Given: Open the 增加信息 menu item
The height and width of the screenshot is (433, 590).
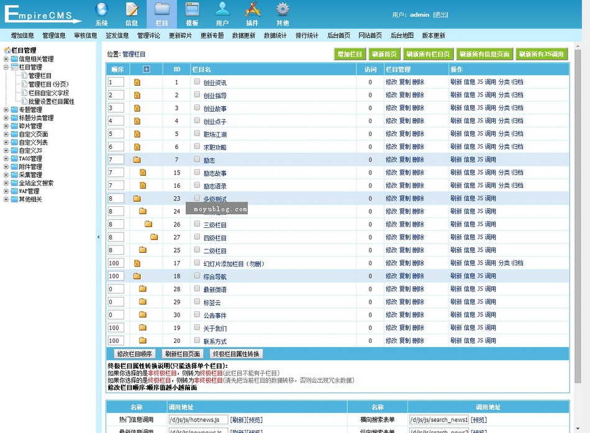Looking at the screenshot, I should [22, 35].
